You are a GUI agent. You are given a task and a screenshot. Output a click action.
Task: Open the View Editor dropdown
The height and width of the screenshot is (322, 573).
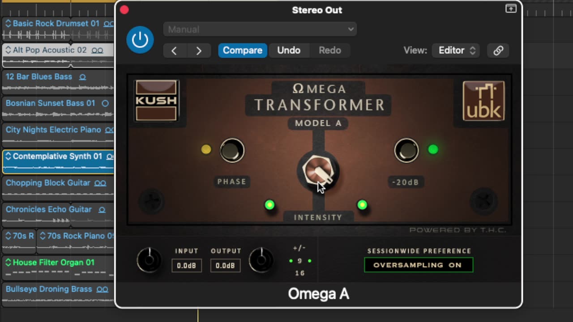(456, 51)
